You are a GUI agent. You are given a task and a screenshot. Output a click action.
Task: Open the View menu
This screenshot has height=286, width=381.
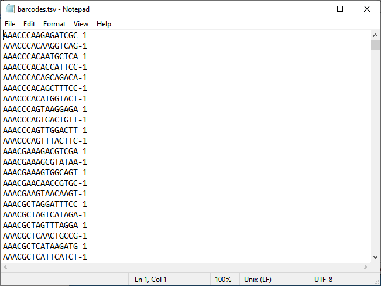coord(81,24)
